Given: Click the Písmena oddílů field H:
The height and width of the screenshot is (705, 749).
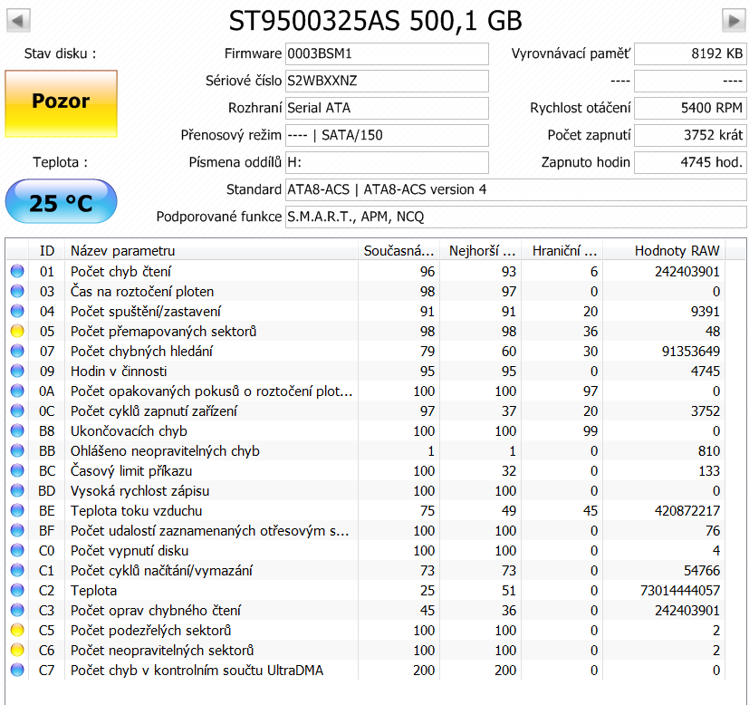Looking at the screenshot, I should tap(387, 162).
